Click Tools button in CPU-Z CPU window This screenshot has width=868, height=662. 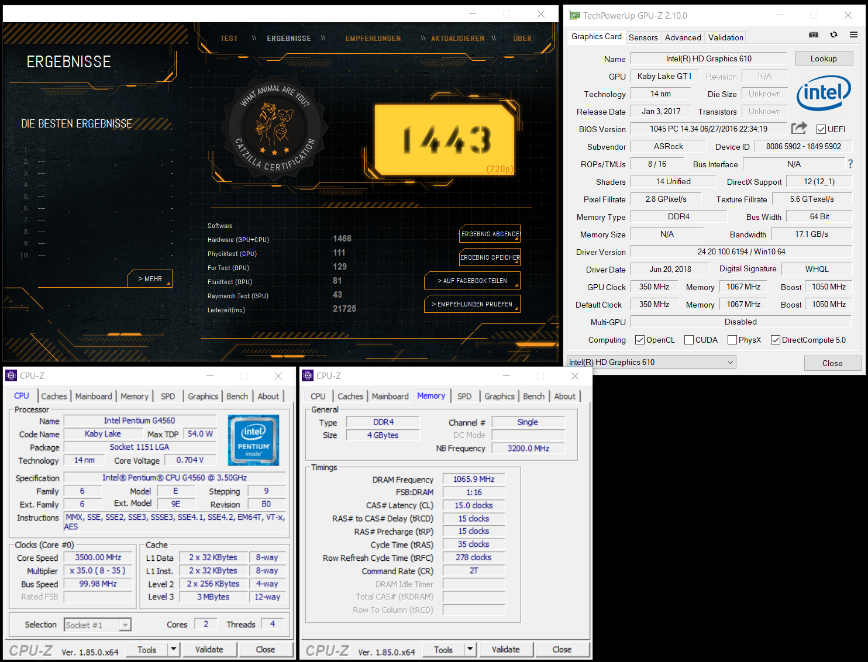point(147,649)
